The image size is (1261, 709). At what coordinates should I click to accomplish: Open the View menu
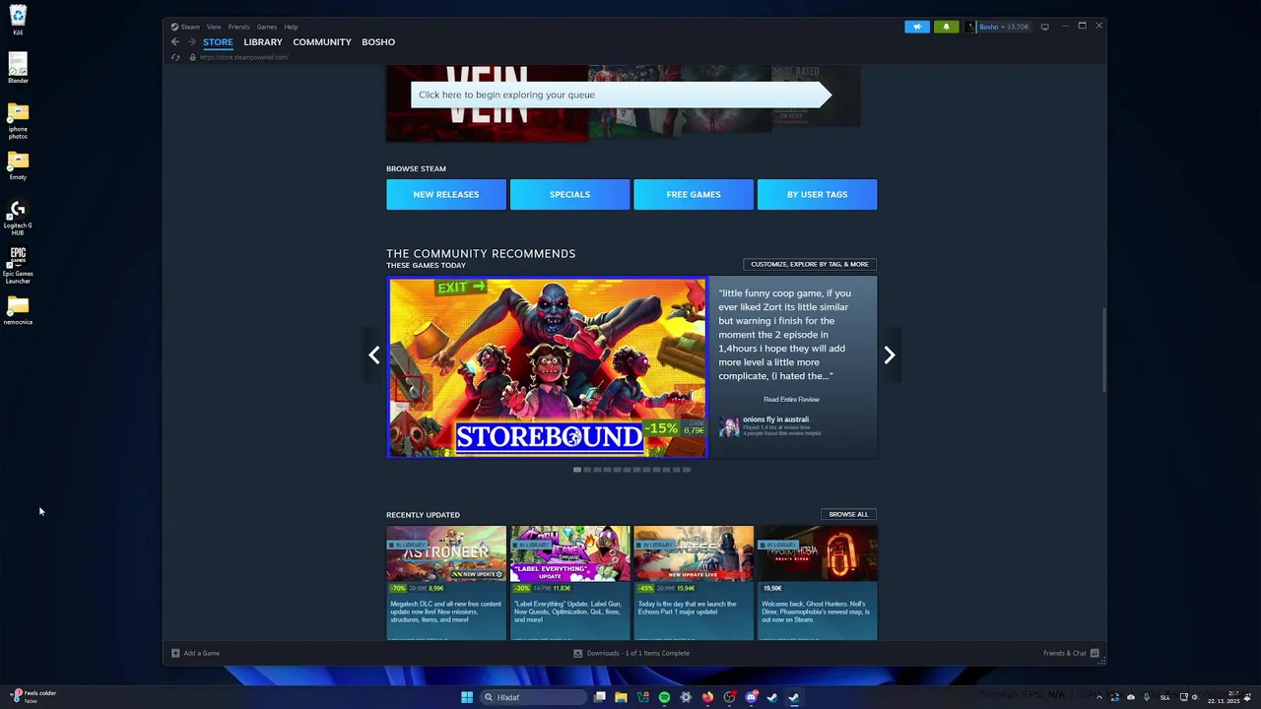214,27
